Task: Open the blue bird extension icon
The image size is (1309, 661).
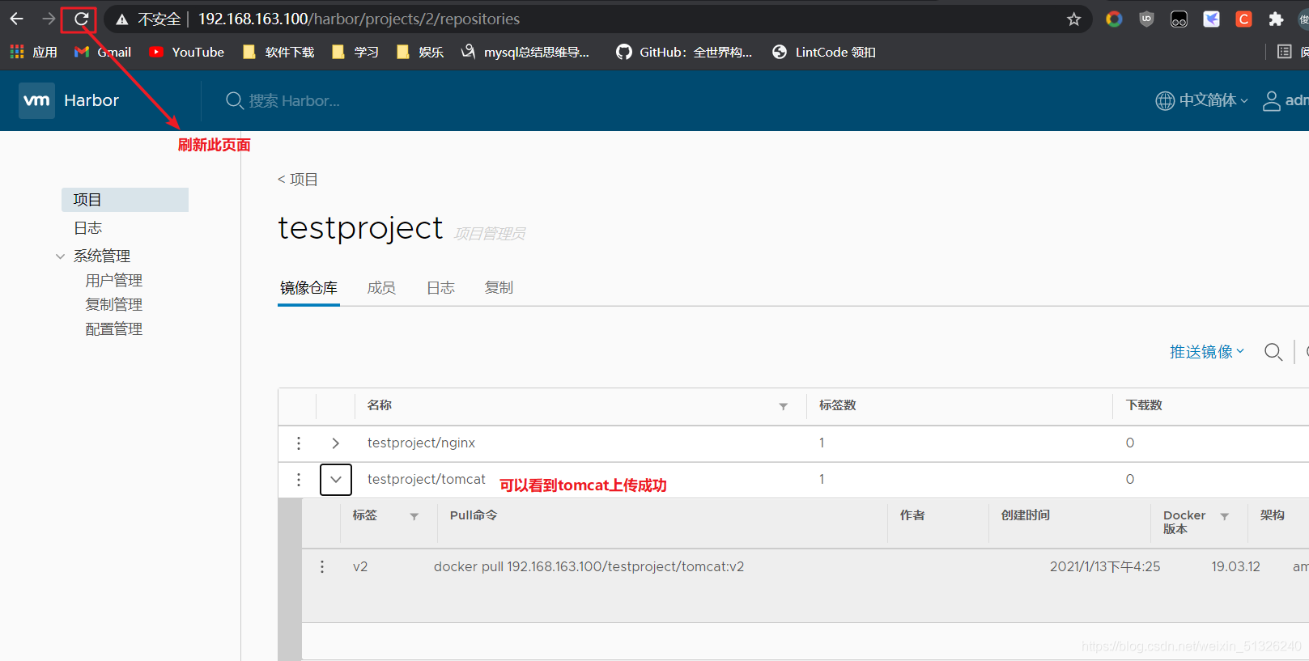Action: tap(1211, 19)
